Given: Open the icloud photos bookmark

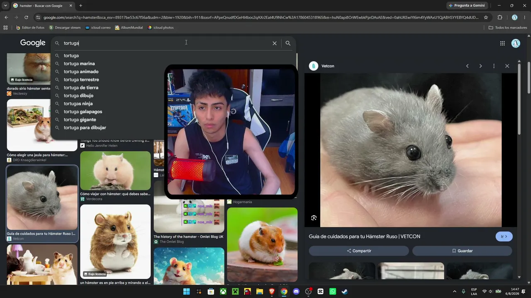Looking at the screenshot, I should (161, 28).
